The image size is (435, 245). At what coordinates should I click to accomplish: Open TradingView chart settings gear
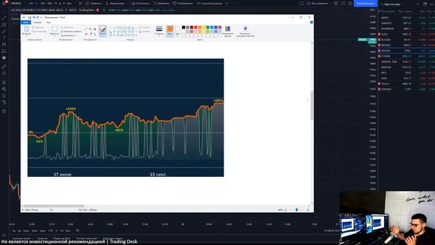pyautogui.click(x=336, y=3)
